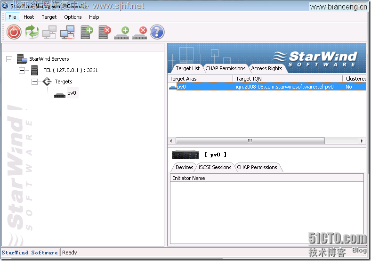Click the Remove target toolbar icon
This screenshot has width=371, height=261.
click(140, 33)
